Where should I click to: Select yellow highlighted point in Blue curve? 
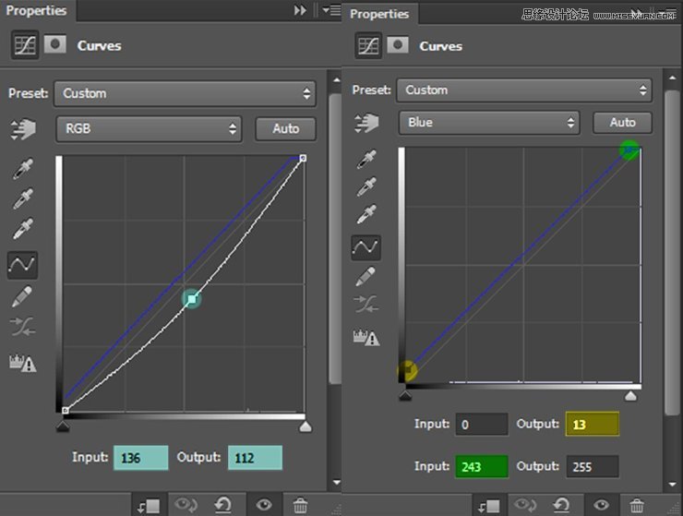pyautogui.click(x=407, y=370)
